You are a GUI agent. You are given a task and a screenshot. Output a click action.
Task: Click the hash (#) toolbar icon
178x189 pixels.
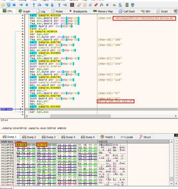(x=107, y=5)
